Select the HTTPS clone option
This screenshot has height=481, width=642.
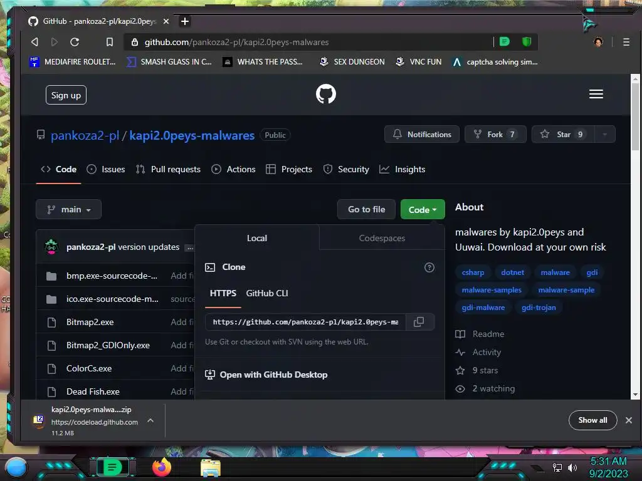(x=223, y=293)
